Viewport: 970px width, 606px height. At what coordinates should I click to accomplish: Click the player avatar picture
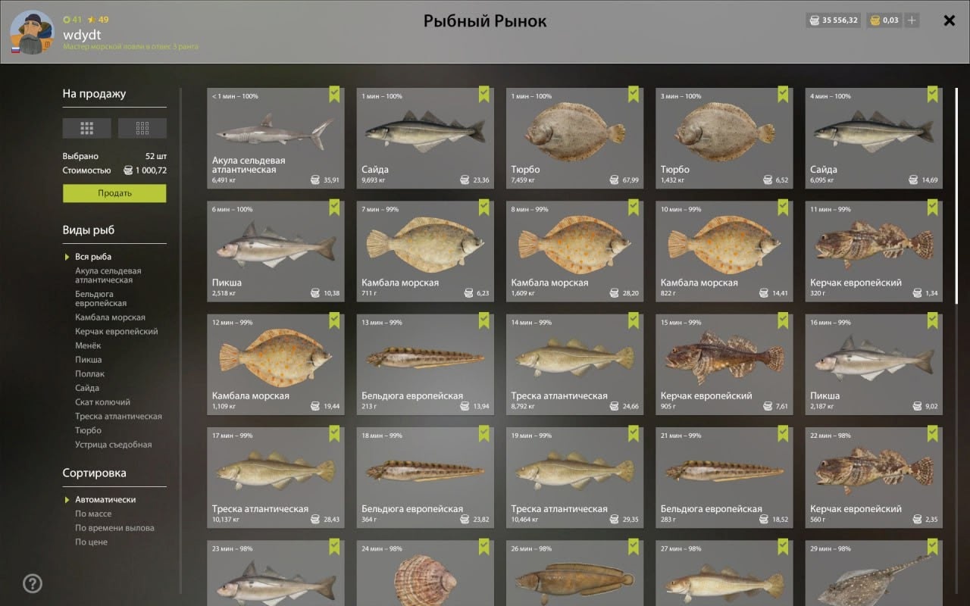pos(32,33)
